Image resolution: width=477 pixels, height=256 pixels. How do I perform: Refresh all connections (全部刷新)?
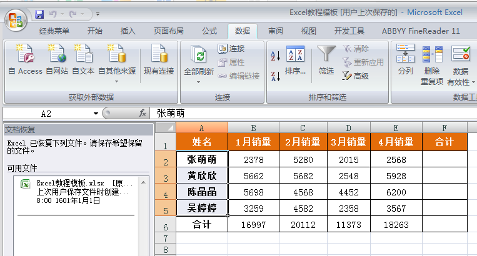pos(199,60)
